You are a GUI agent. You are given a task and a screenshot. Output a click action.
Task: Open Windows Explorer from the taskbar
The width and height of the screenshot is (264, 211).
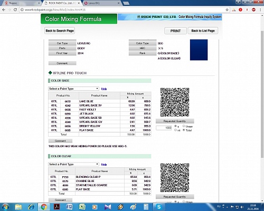click(18, 207)
